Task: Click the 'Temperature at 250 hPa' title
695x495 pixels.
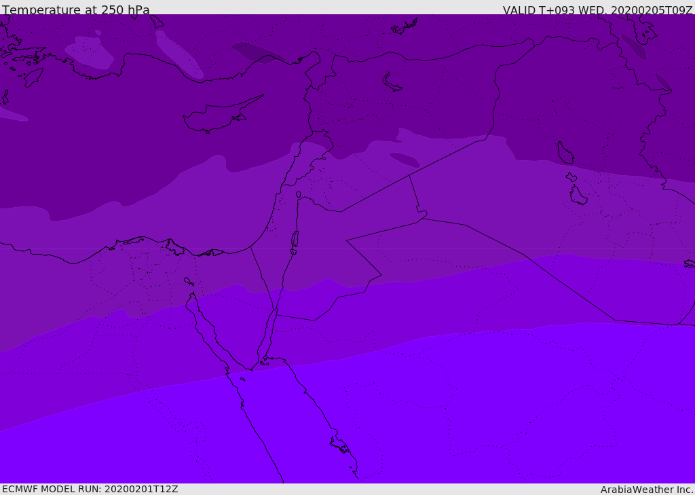Action: pyautogui.click(x=76, y=10)
